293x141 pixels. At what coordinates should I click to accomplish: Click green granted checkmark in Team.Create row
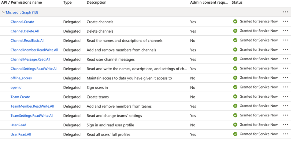[x=235, y=97]
